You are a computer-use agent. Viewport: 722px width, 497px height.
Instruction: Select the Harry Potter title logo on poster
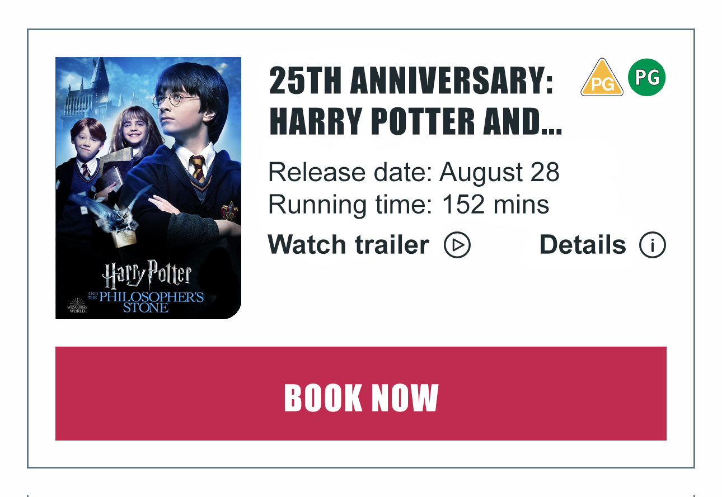(x=147, y=276)
